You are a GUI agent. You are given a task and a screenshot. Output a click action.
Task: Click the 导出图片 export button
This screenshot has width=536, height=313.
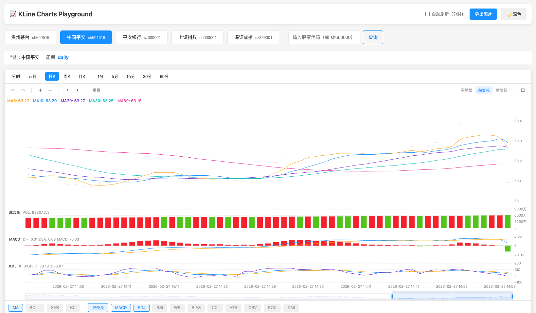(483, 14)
